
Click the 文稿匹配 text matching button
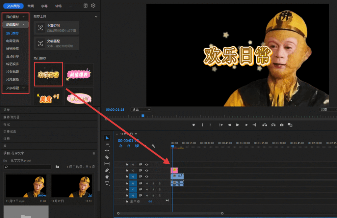[x=56, y=43]
